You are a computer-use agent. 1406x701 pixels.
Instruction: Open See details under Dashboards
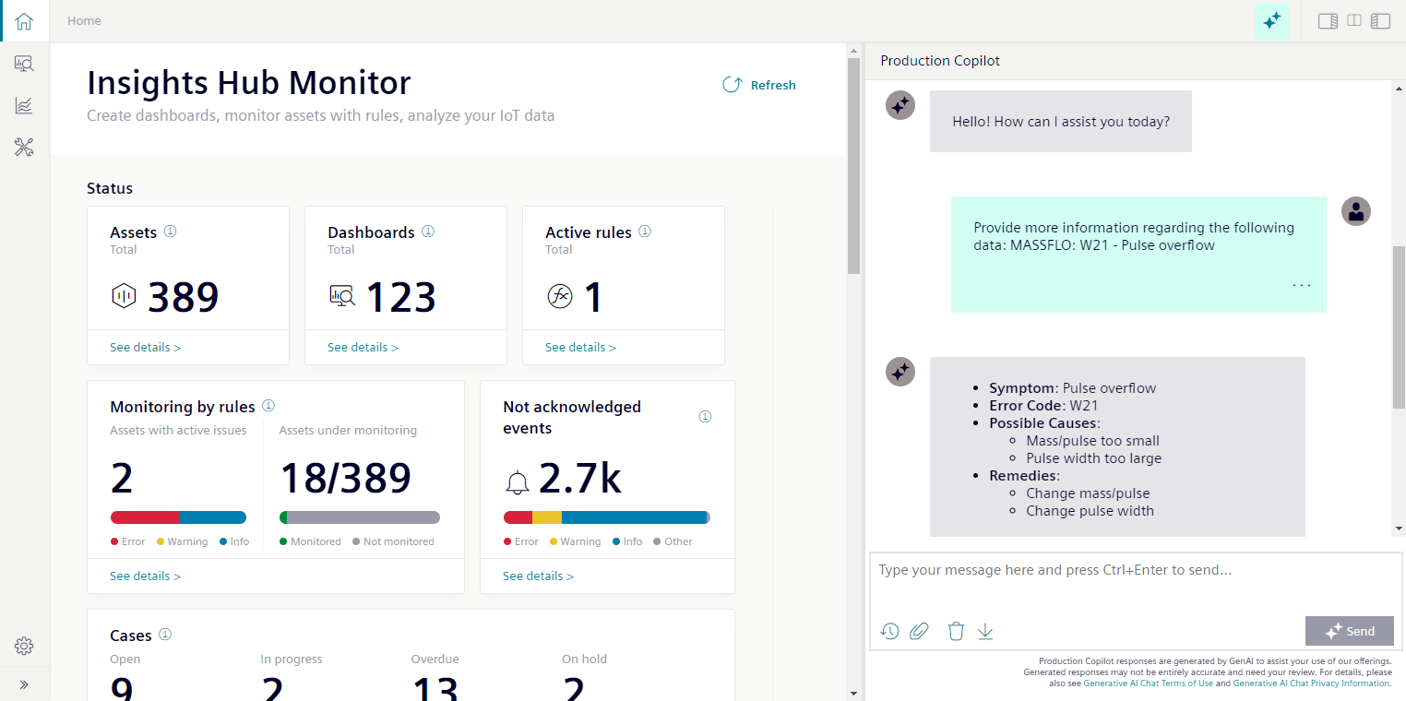coord(363,348)
